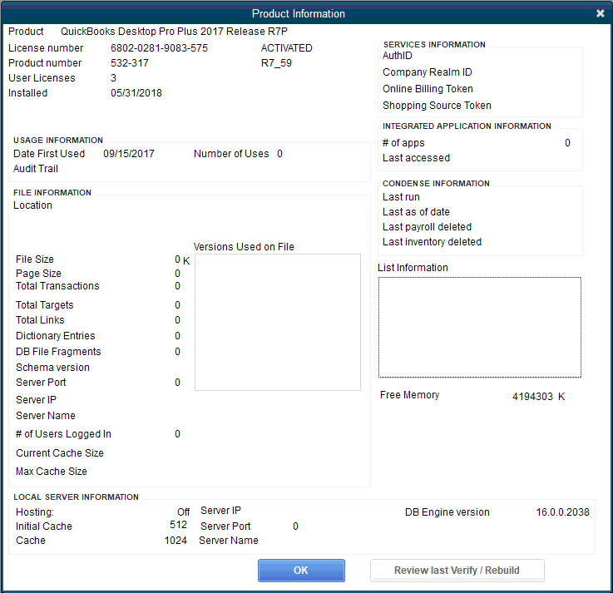Screen dimensions: 613x593
Task: Click the Schema version label
Action: [x=52, y=368]
